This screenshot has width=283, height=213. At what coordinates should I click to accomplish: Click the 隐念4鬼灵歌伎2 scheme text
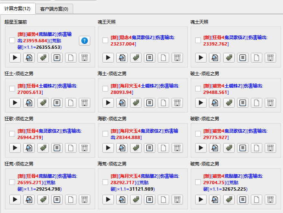(x=136, y=37)
